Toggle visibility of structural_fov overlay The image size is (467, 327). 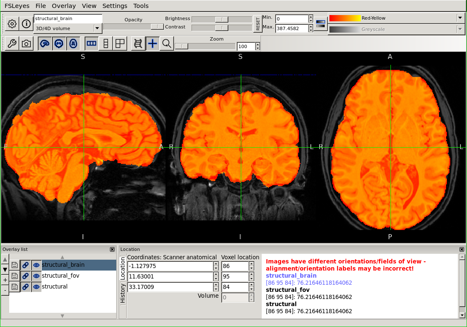click(x=36, y=276)
